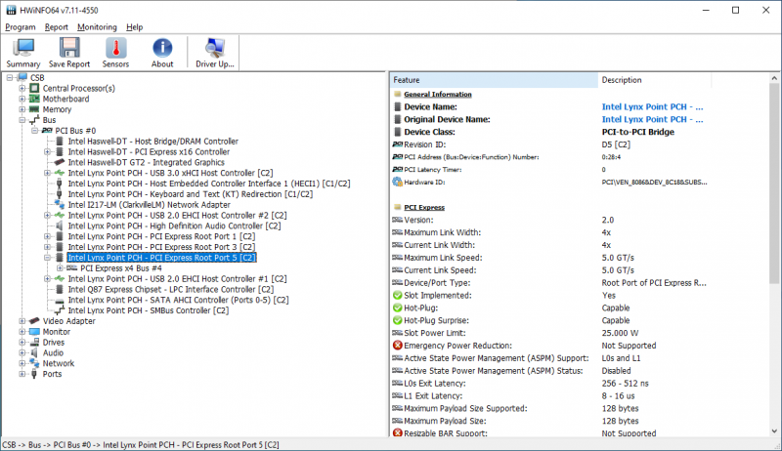Click the Original Device Name value link

652,119
